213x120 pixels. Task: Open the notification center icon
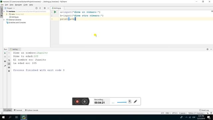pyautogui.click(x=209, y=117)
